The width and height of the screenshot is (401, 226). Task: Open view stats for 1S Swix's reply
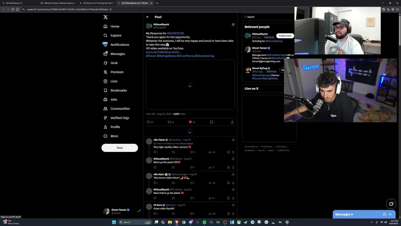(212, 214)
